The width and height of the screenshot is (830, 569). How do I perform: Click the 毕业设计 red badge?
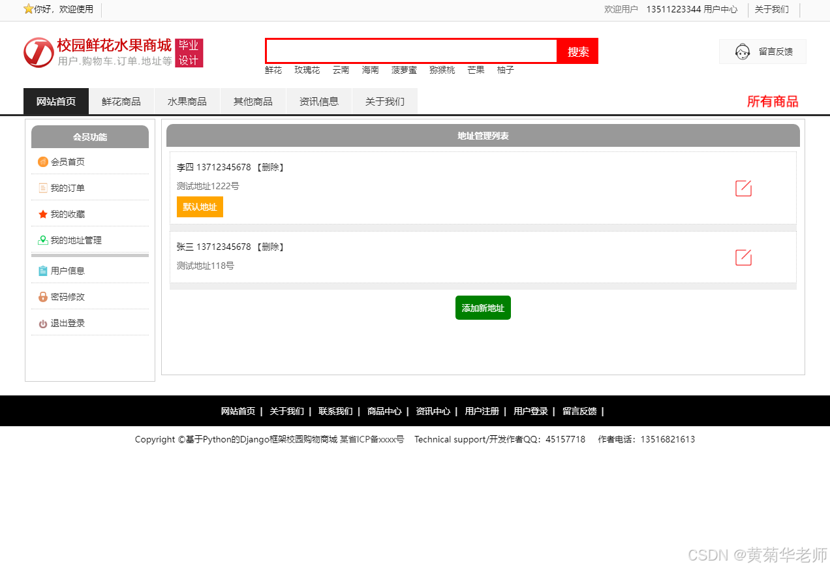[x=189, y=53]
